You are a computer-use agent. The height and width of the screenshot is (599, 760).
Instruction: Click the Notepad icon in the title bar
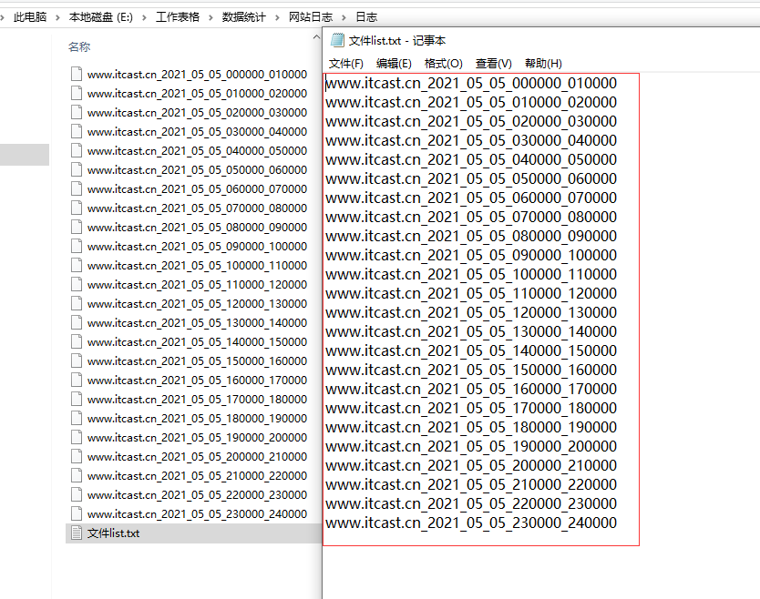pyautogui.click(x=337, y=40)
